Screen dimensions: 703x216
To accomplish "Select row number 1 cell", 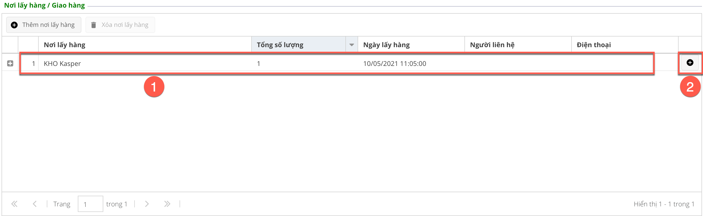I will (29, 64).
